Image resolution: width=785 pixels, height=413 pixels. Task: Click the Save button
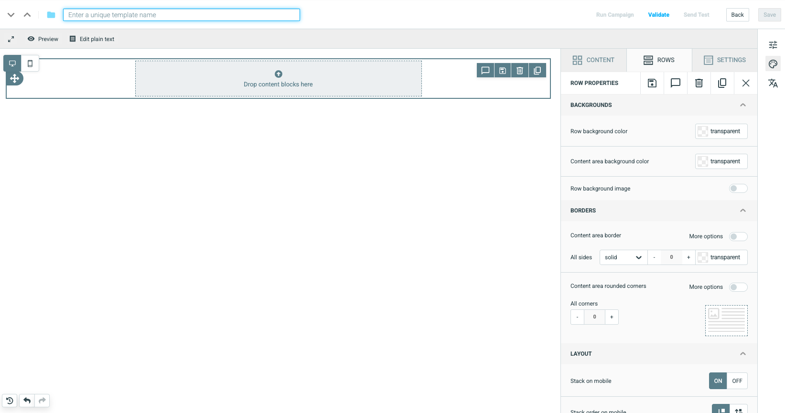(769, 15)
